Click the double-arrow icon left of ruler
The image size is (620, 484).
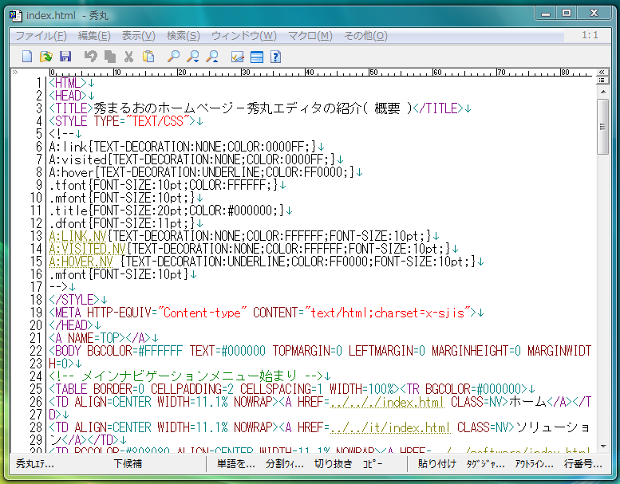click(x=15, y=72)
